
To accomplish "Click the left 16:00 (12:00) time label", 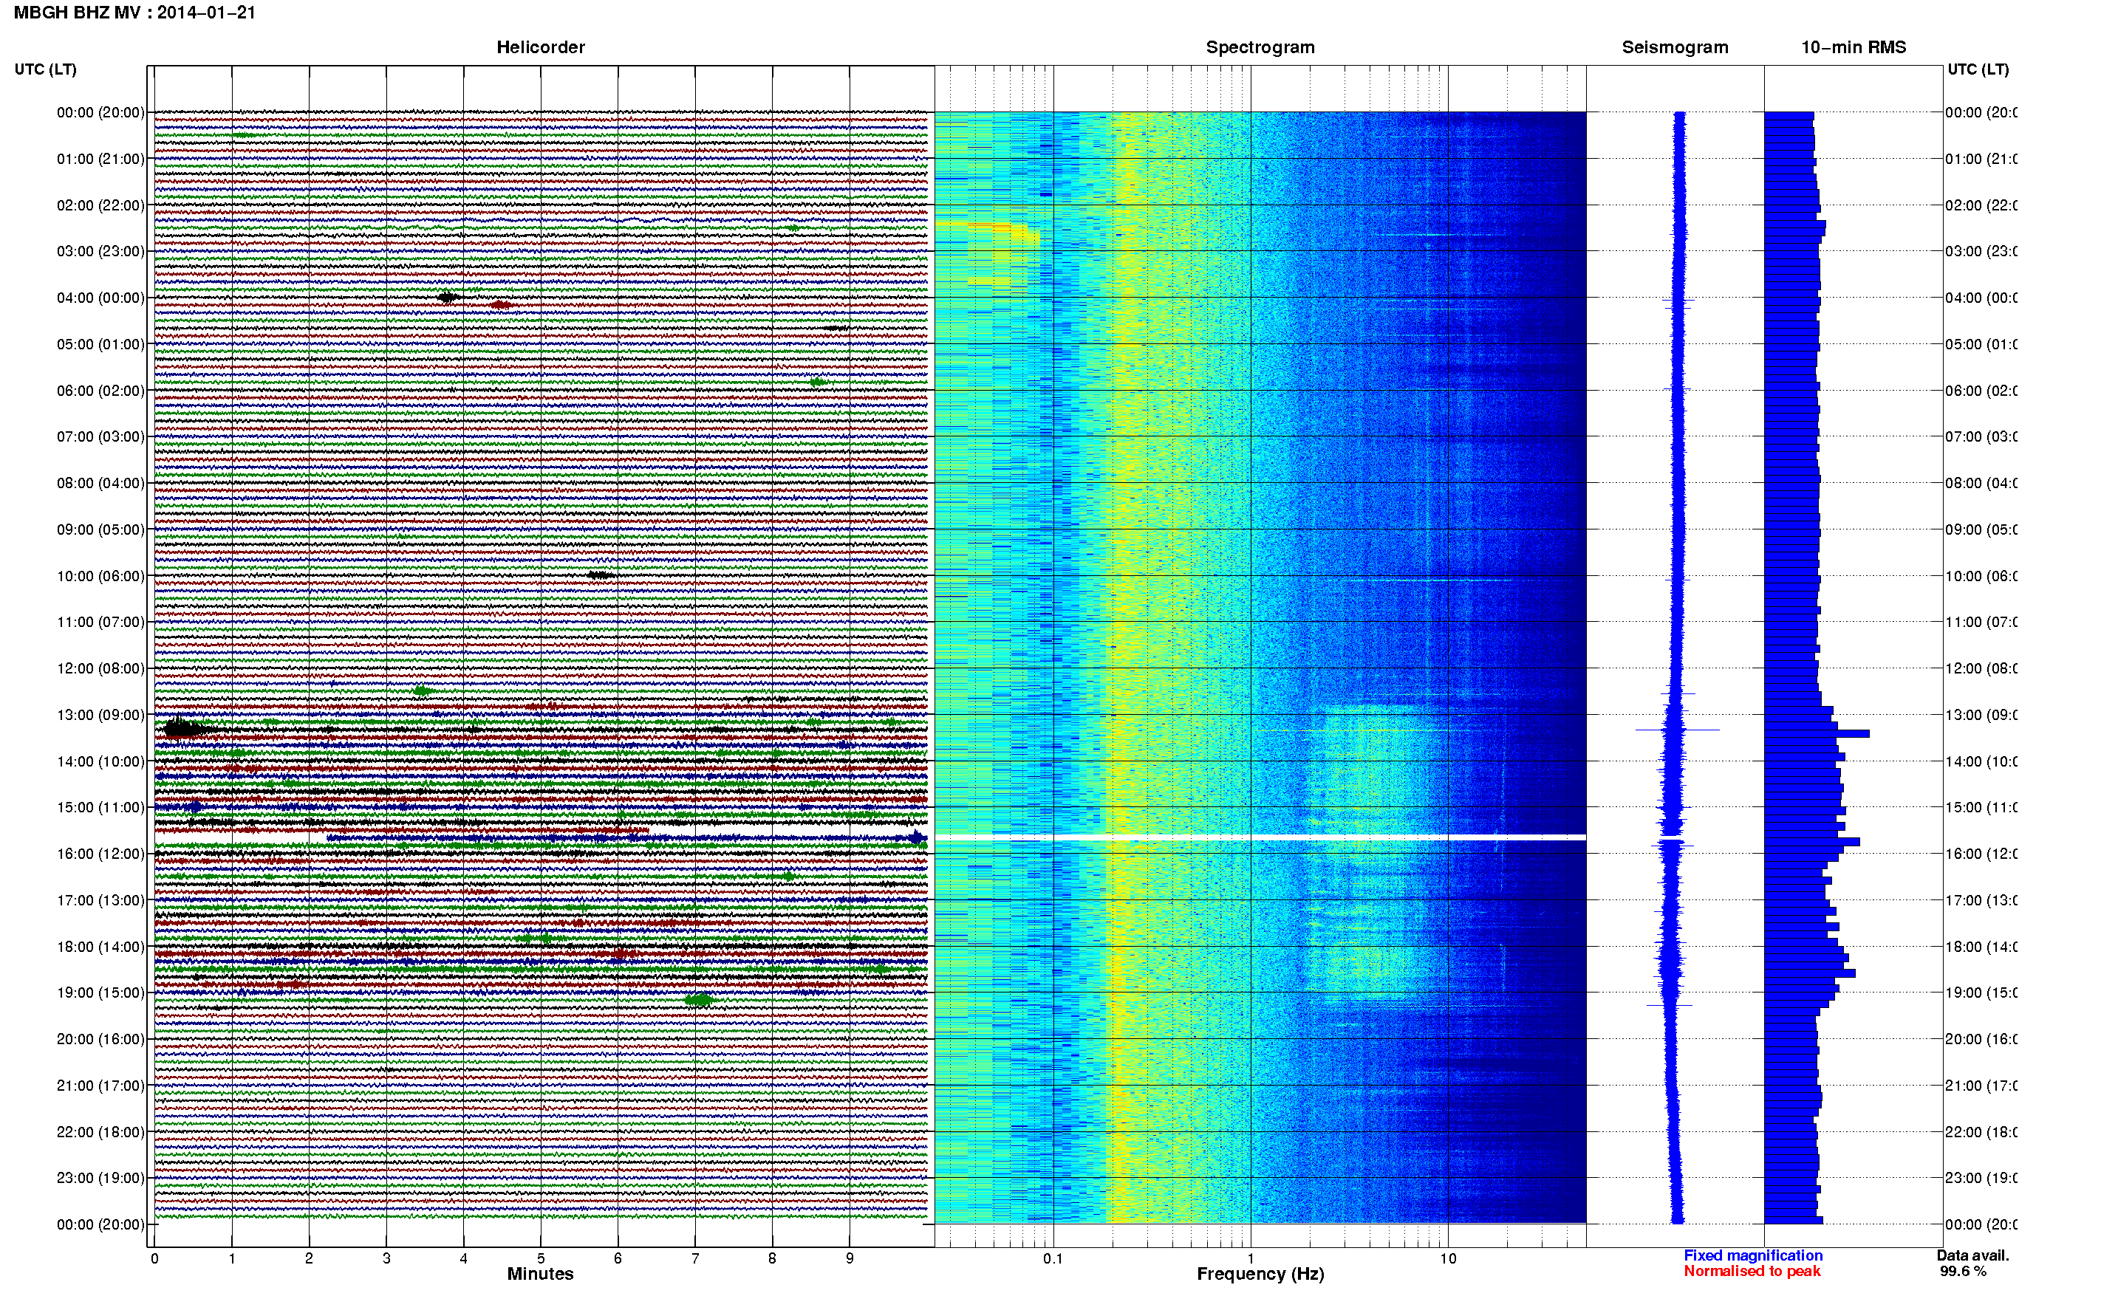I will [100, 854].
